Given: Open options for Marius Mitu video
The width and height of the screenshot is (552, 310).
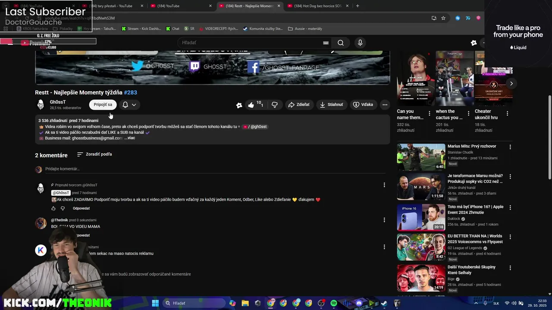Looking at the screenshot, I should [x=510, y=147].
